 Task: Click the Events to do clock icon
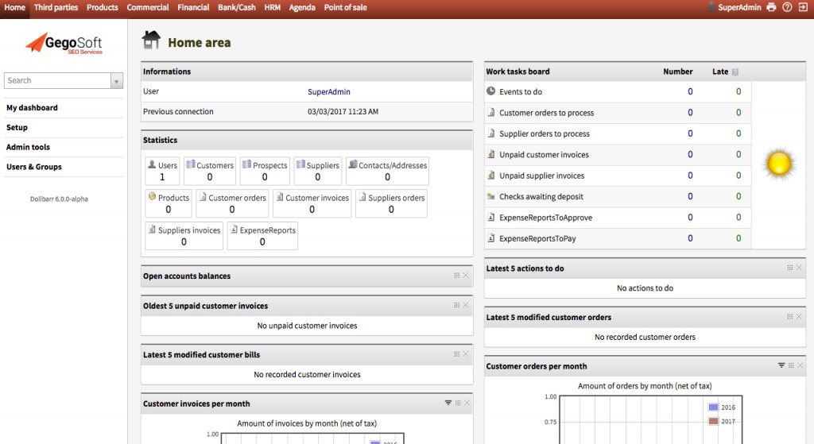[491, 91]
